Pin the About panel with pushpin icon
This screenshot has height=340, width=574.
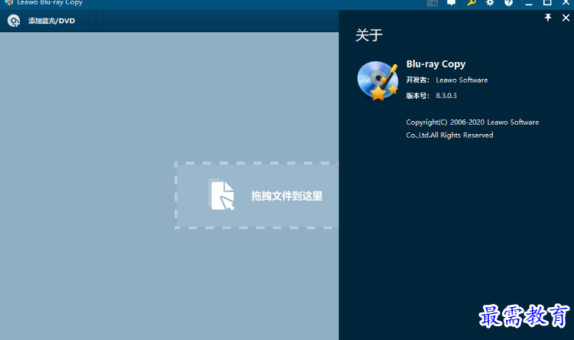point(548,18)
